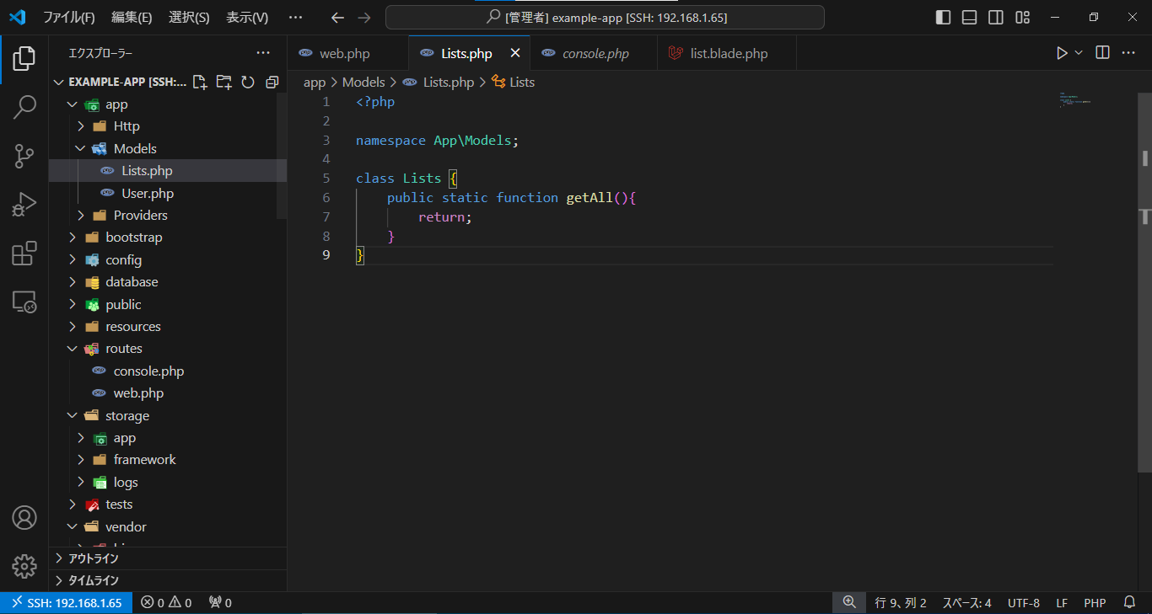Open the Extensions view
Screen dimensions: 1152x614
coord(24,253)
